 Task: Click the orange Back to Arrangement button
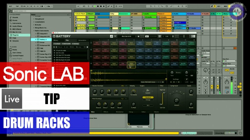(235, 48)
